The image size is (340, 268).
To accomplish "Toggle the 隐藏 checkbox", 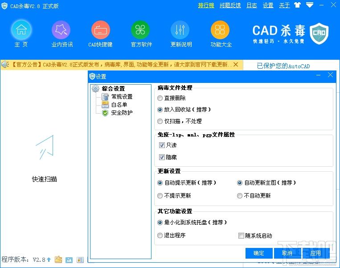I will (x=162, y=157).
